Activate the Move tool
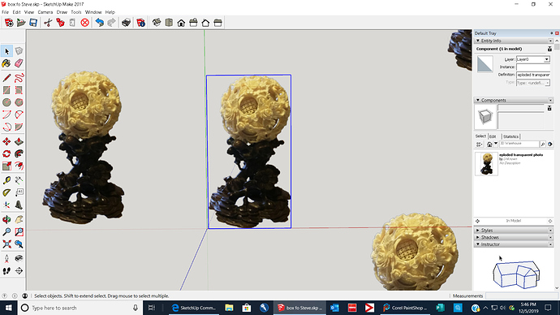Screen dimensions: 560x315 [6, 141]
